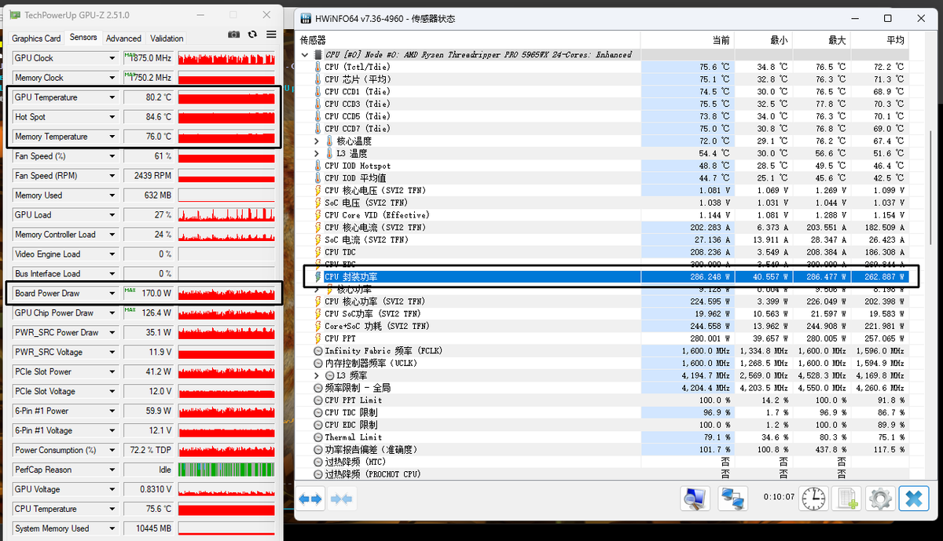Select the Sensors tab in GPU-Z
The width and height of the screenshot is (943, 541).
pyautogui.click(x=83, y=37)
